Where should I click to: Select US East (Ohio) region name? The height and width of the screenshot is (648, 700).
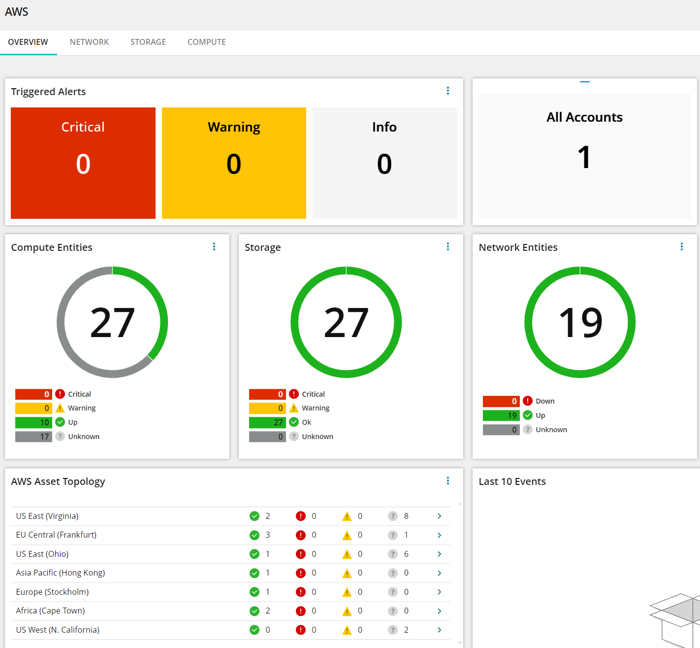pyautogui.click(x=42, y=554)
